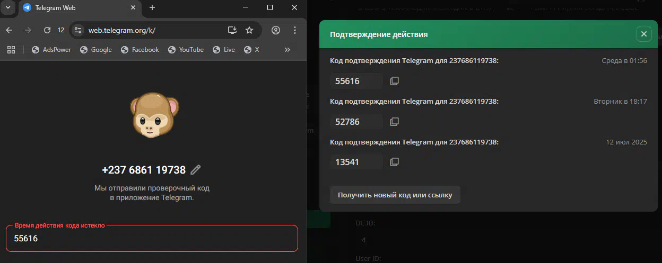Click the Подтверждение действия dialog title
This screenshot has width=662, height=263.
[x=379, y=34]
